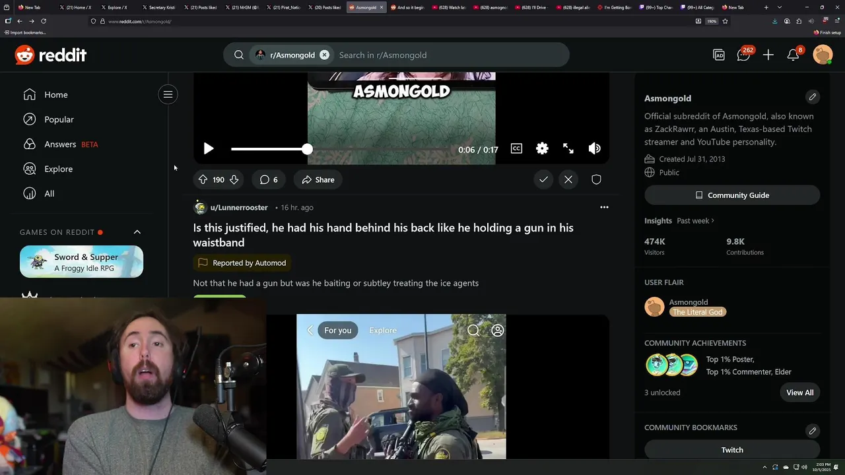Switch to the 'Home / X' browser tab
This screenshot has height=475, width=845.
click(75, 7)
